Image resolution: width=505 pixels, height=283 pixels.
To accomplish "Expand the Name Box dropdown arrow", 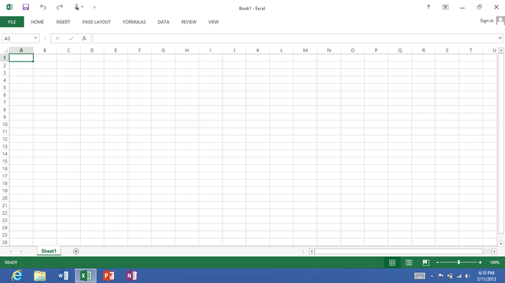I will pyautogui.click(x=35, y=38).
